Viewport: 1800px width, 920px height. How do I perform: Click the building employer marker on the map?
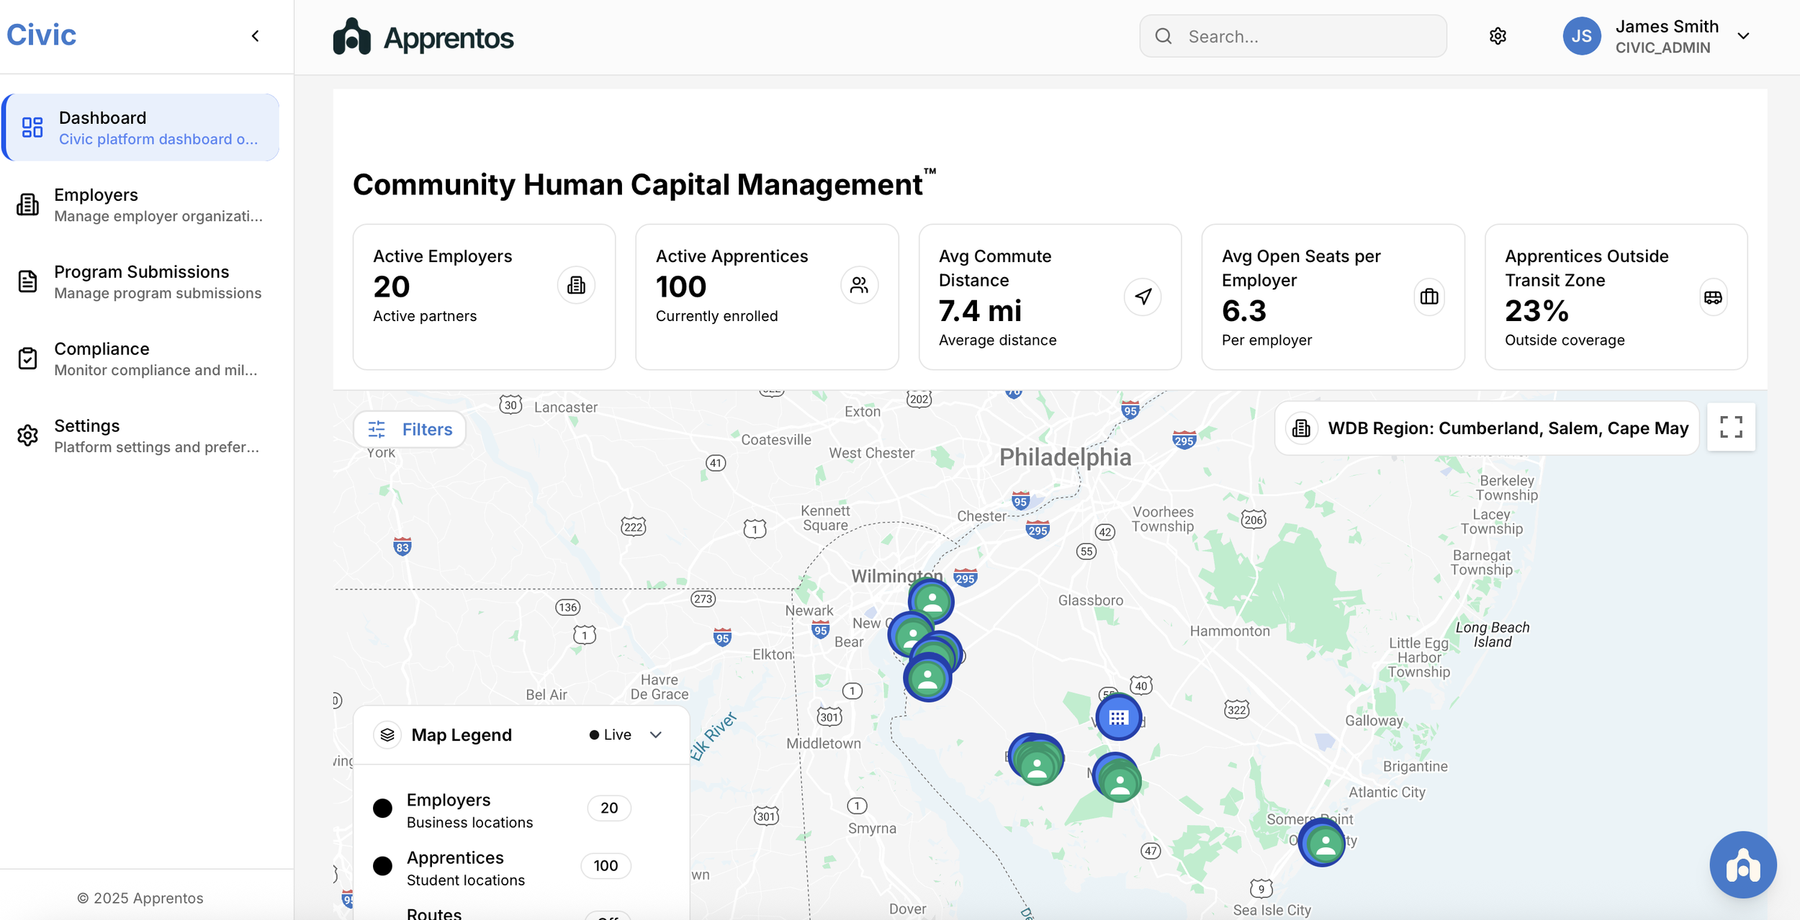(x=1118, y=717)
